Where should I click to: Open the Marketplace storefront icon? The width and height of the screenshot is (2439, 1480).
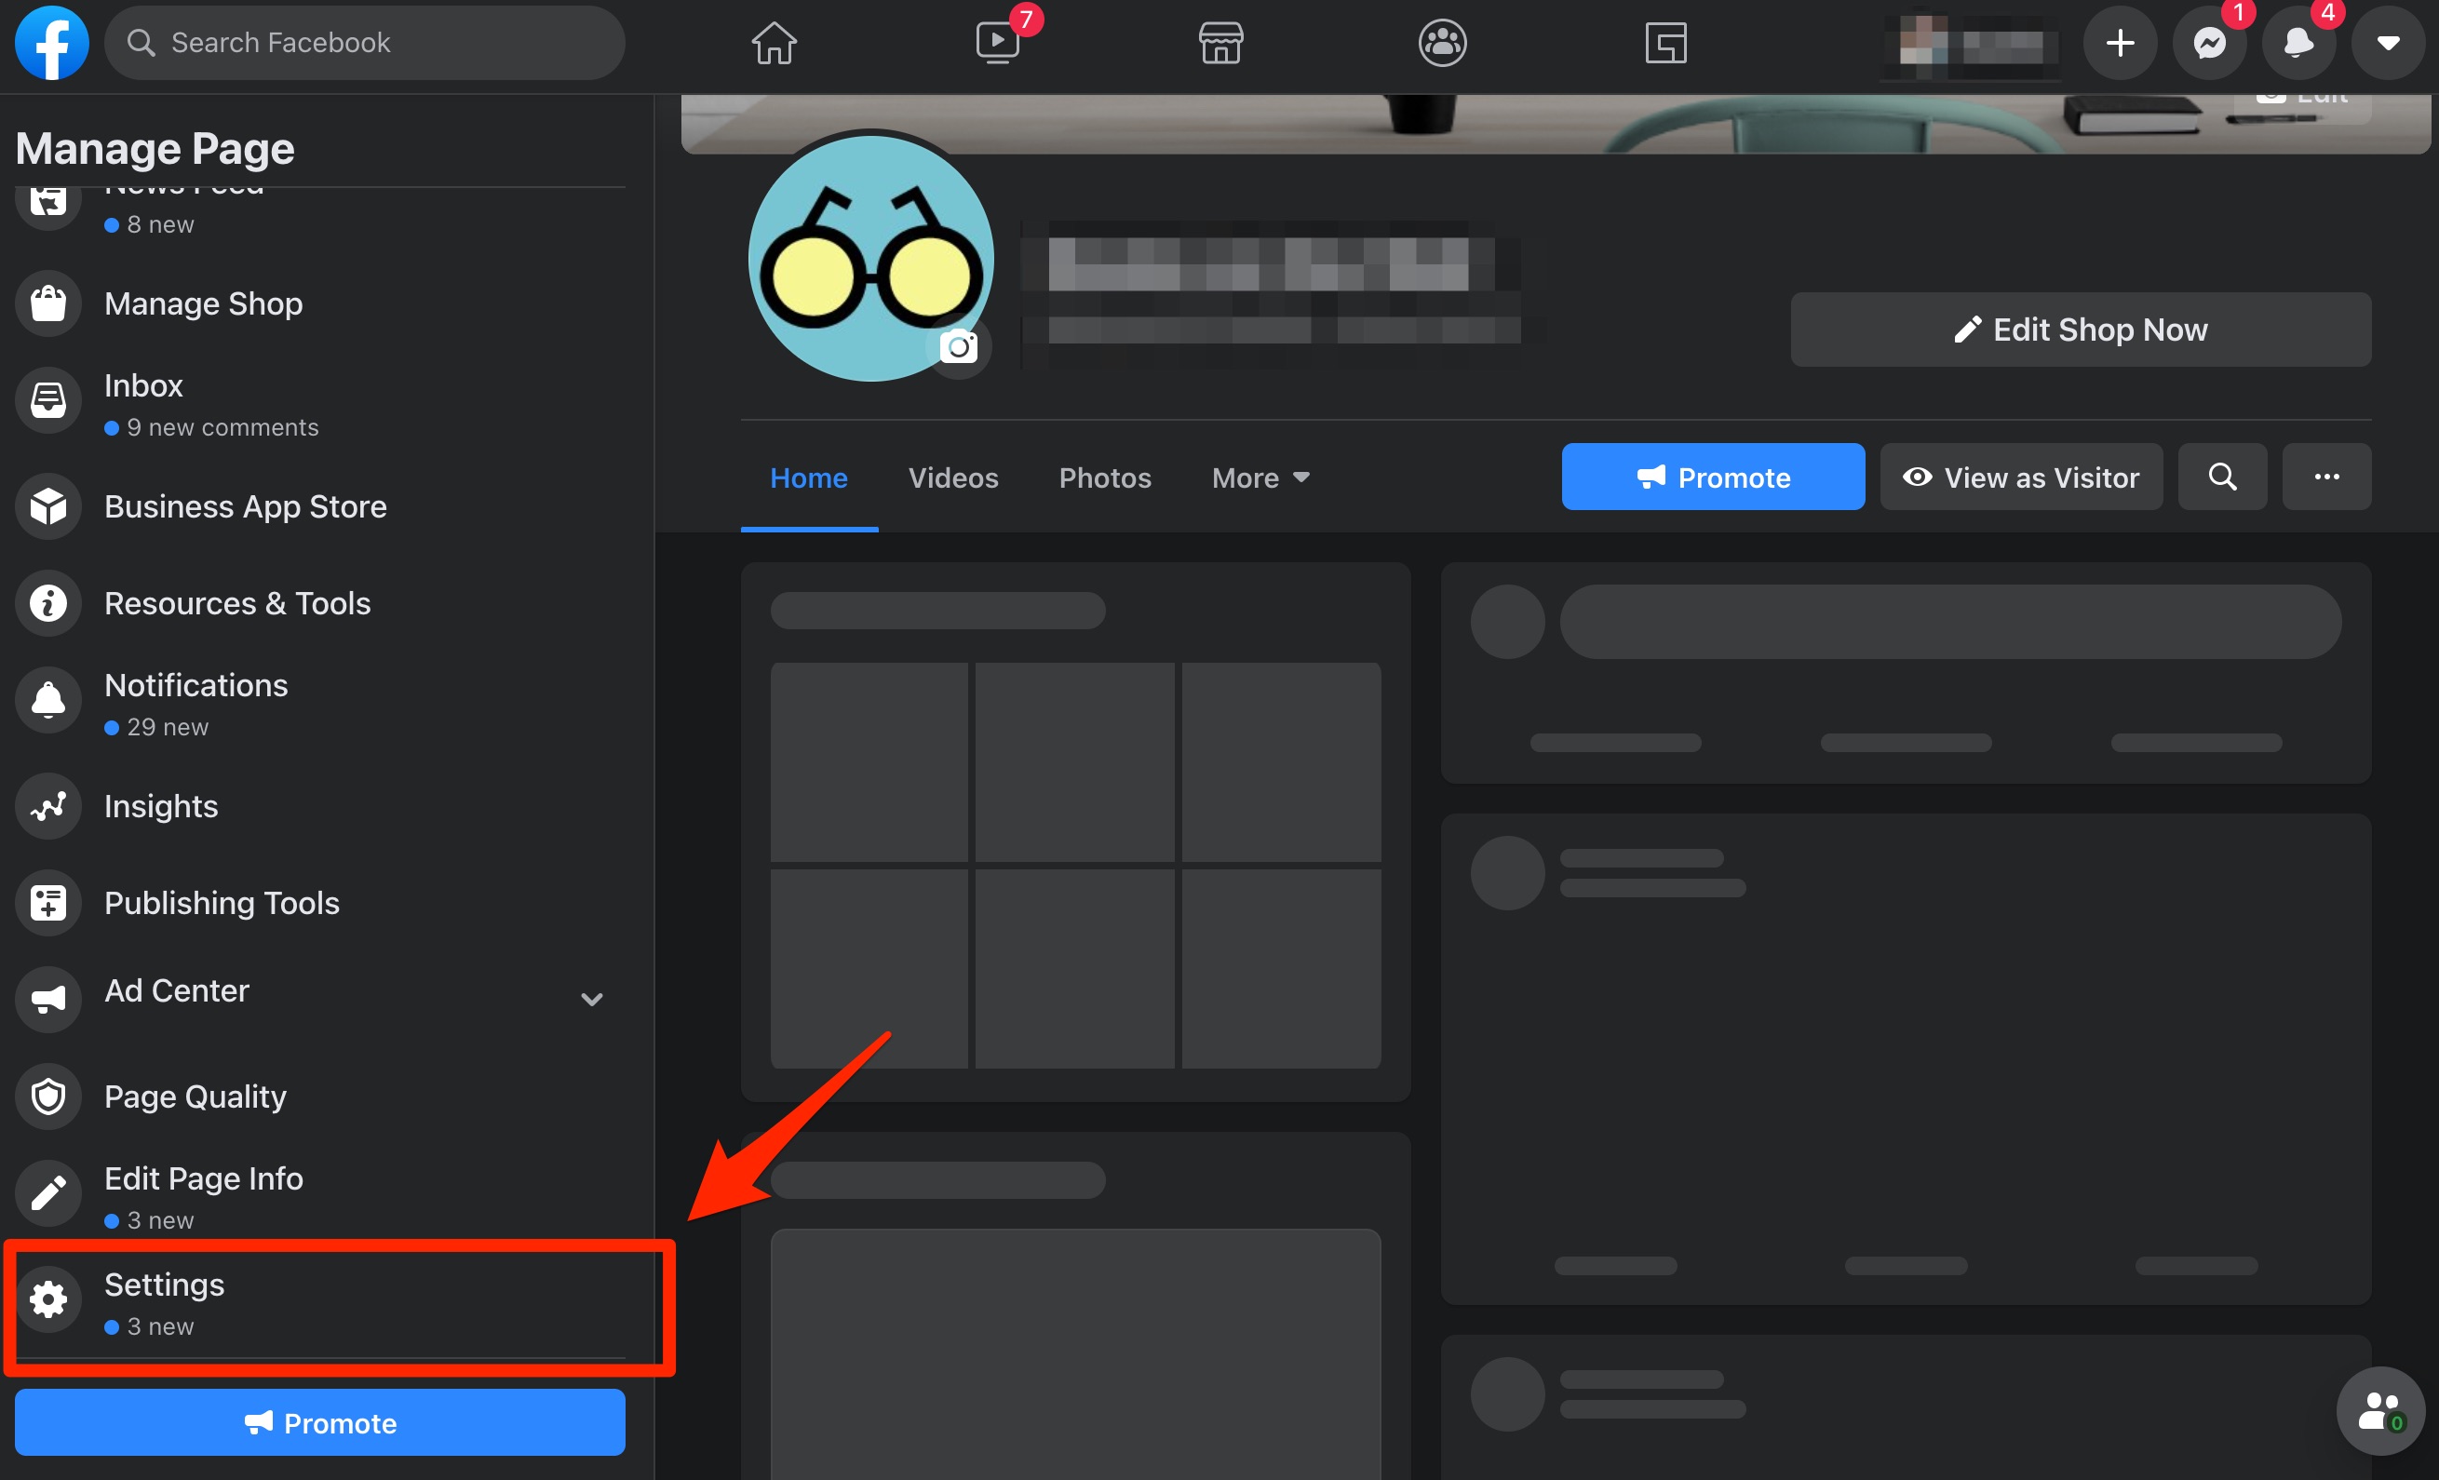(1220, 43)
